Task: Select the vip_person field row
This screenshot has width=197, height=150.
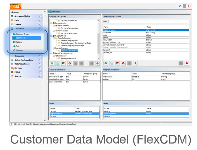Action: [146, 40]
